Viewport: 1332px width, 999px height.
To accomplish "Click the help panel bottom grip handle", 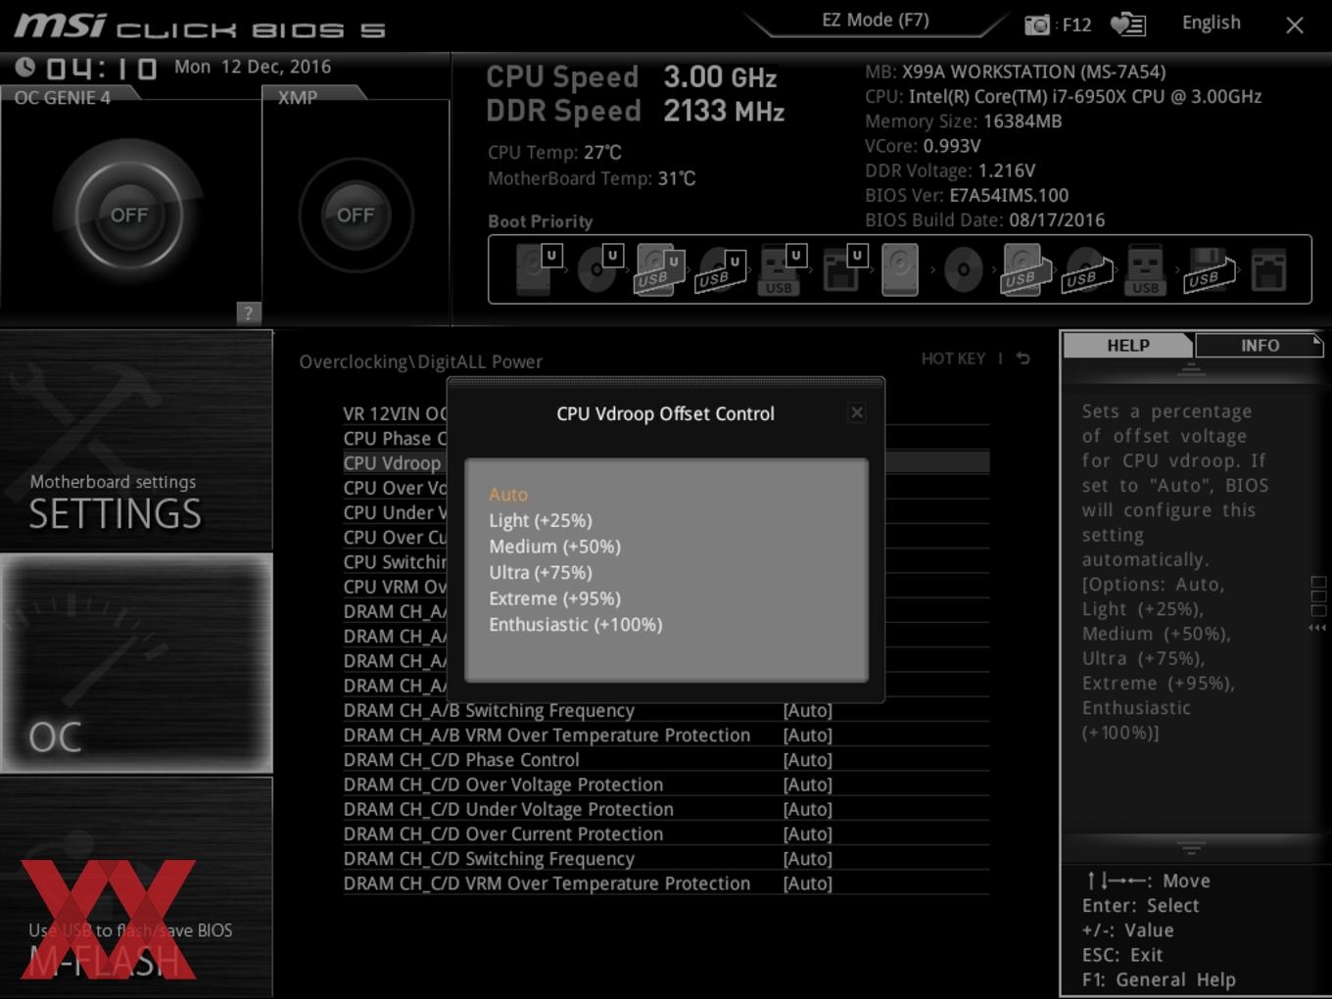I will pyautogui.click(x=1191, y=847).
